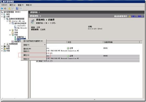This screenshot has width=146, height=102.
Task: Click the 服务和应用程序 folder icon
Action: [x=13, y=23]
